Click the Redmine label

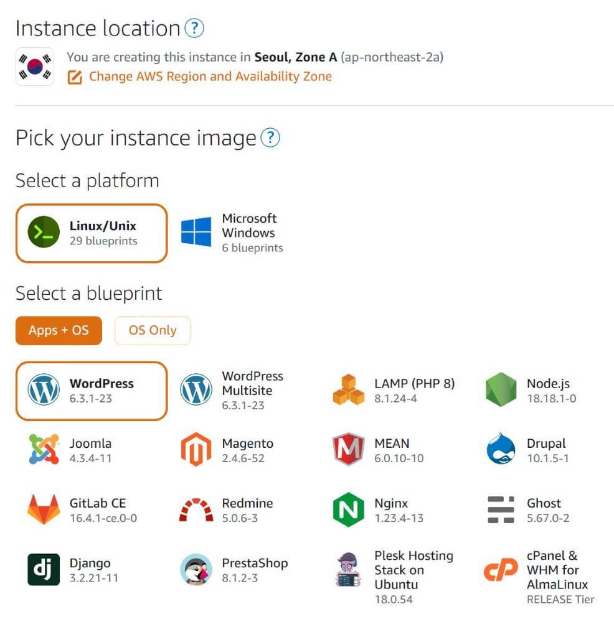tap(247, 503)
